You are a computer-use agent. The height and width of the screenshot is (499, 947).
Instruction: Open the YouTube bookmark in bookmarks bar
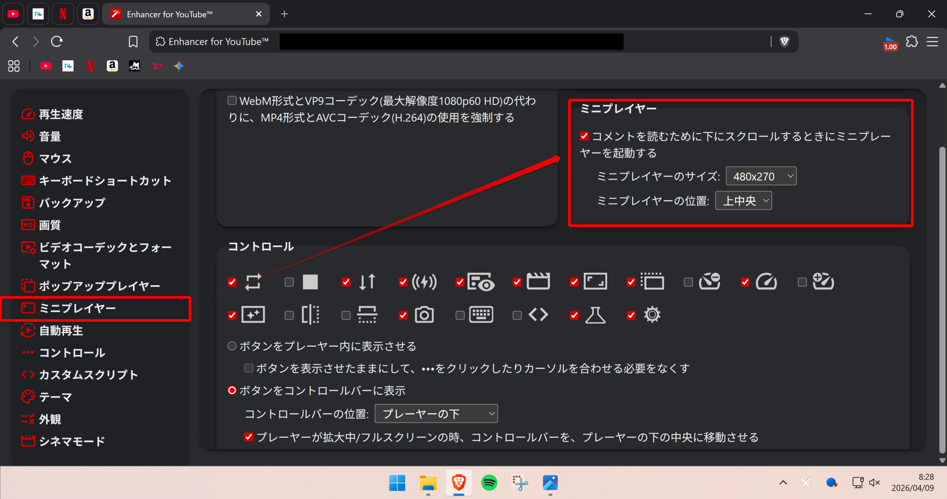[x=46, y=66]
